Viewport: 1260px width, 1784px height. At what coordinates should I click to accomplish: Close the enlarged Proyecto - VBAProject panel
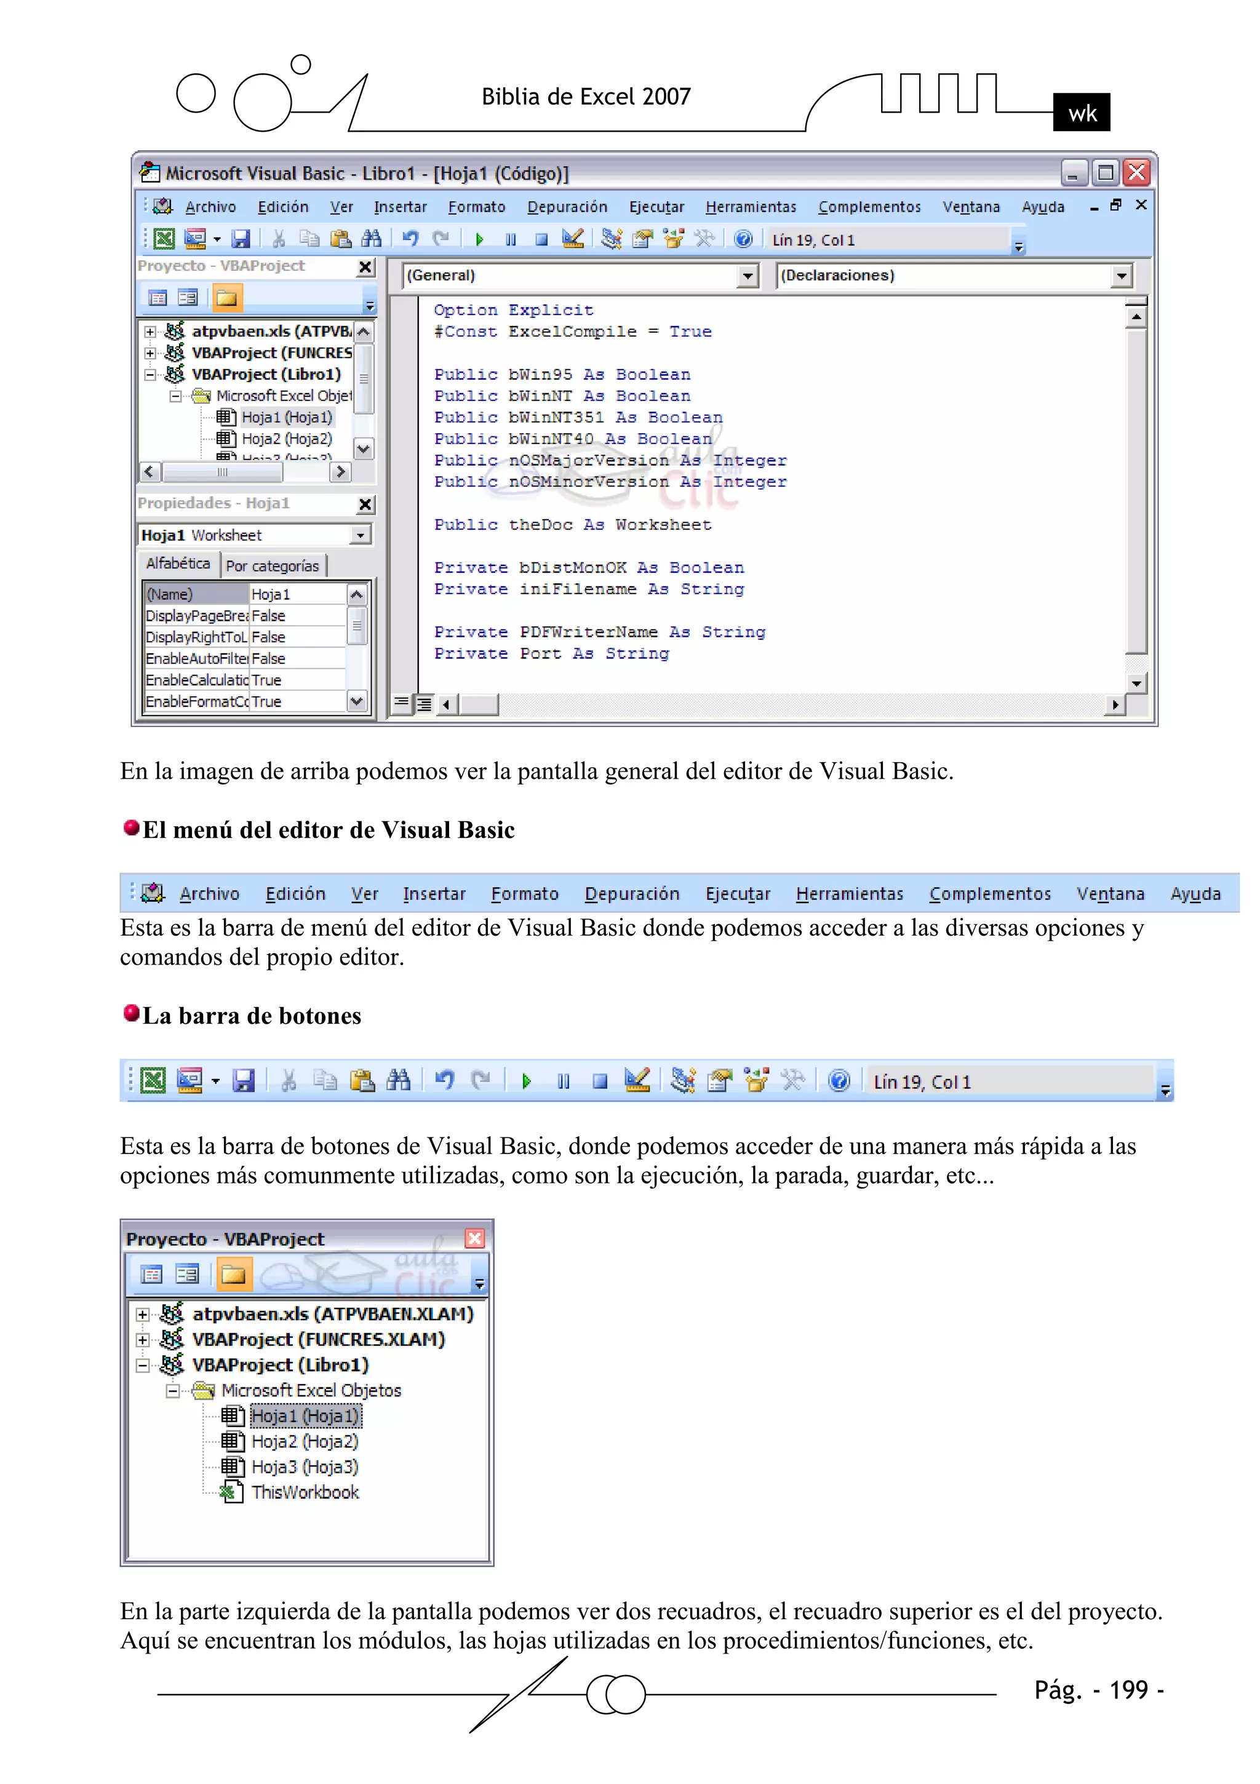[x=475, y=1240]
